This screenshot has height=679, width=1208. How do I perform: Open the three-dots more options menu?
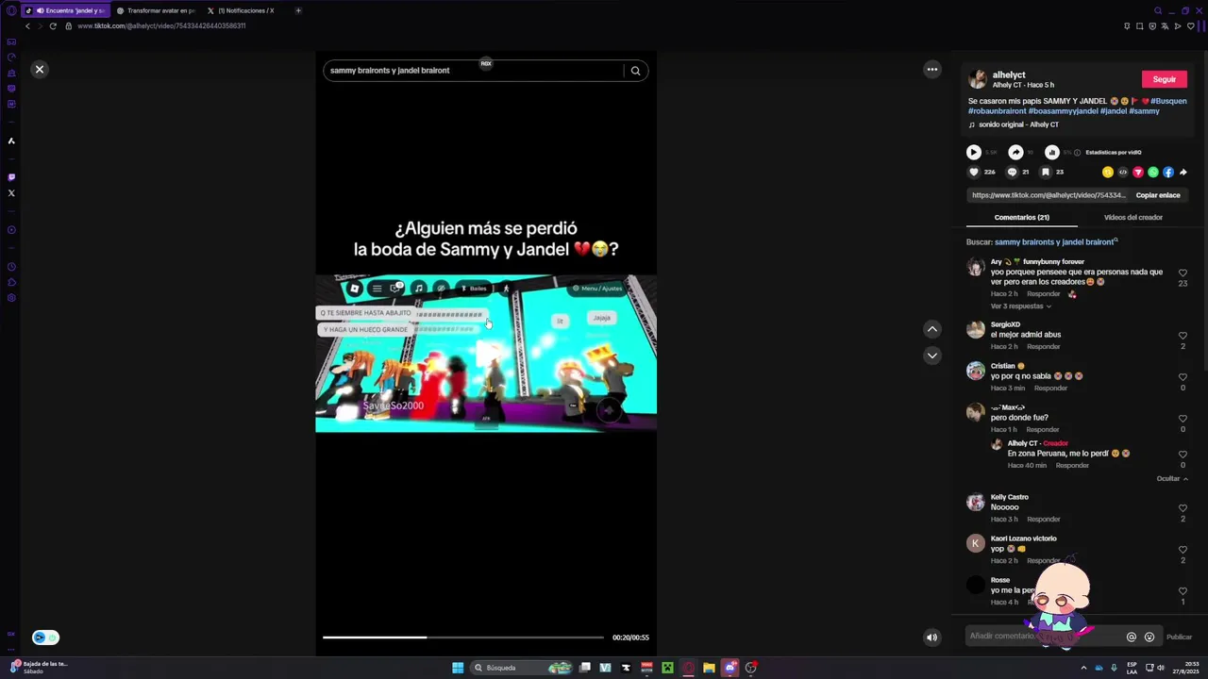pyautogui.click(x=932, y=69)
